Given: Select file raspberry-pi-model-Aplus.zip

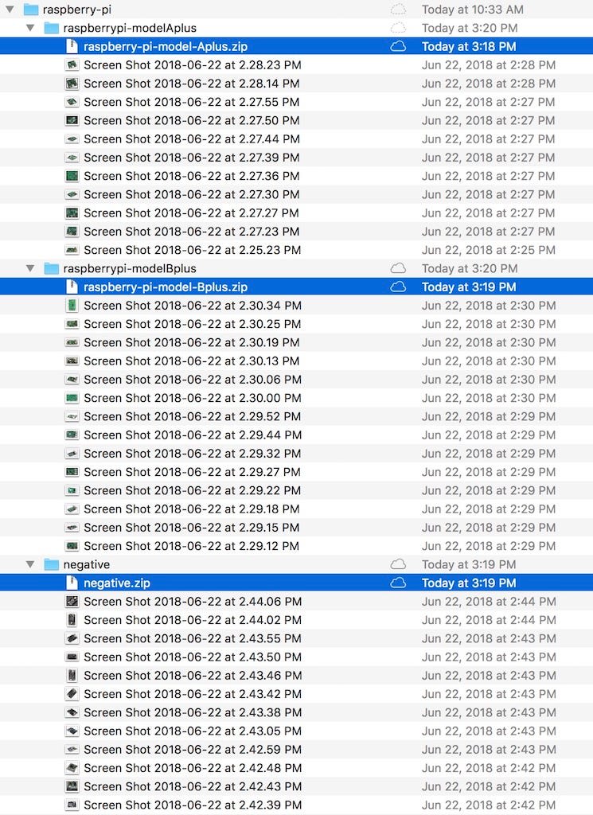Looking at the screenshot, I should click(166, 46).
